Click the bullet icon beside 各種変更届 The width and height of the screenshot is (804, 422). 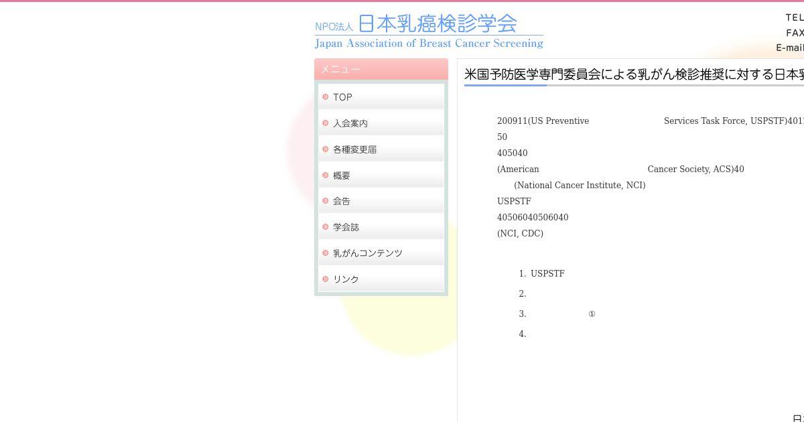326,149
